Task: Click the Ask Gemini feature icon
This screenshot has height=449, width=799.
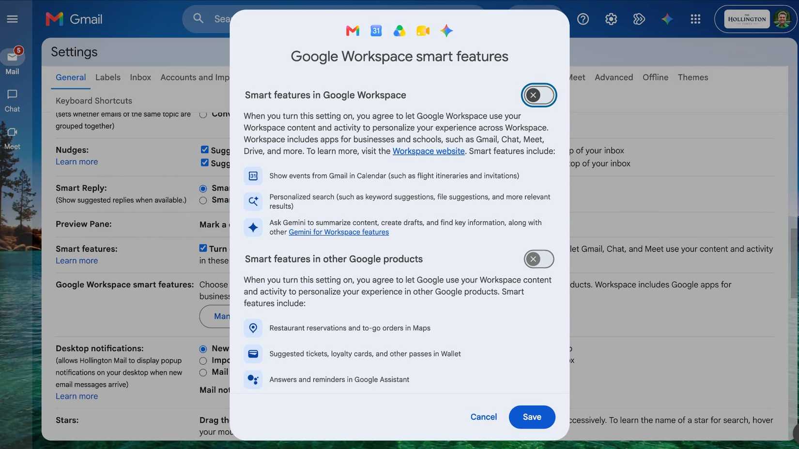Action: pos(253,227)
